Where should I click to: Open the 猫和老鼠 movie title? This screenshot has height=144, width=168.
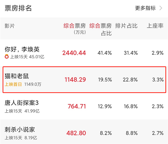click(17, 76)
